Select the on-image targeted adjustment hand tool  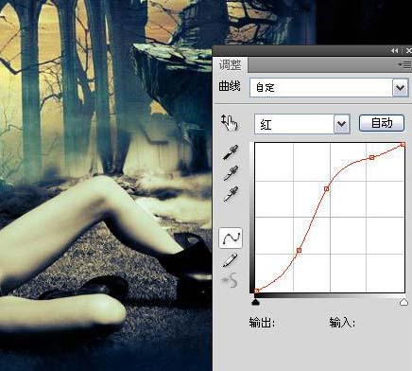(230, 123)
